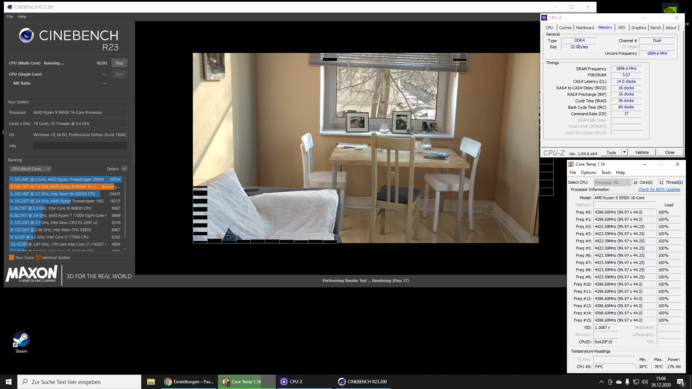Click the NVIDIA icon behind CPU-Z
The height and width of the screenshot is (389, 692).
[670, 9]
